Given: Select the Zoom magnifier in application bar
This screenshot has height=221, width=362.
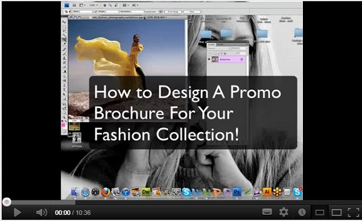Looking at the screenshot, I should tap(110, 5).
